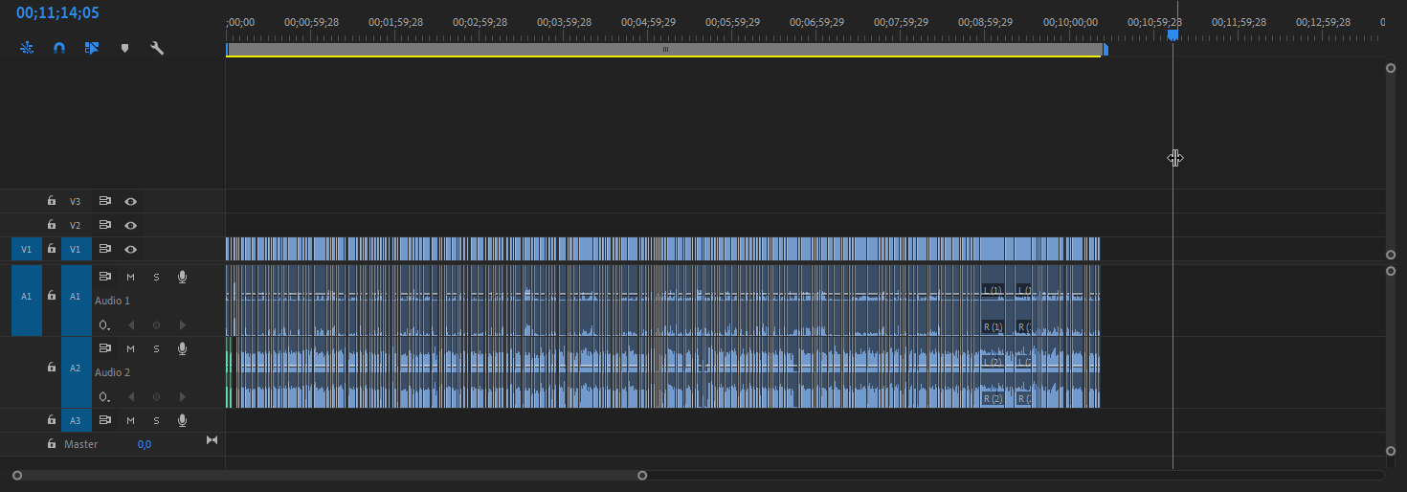Image resolution: width=1407 pixels, height=492 pixels.
Task: Enable Linked Selection in the timeline
Action: point(92,47)
